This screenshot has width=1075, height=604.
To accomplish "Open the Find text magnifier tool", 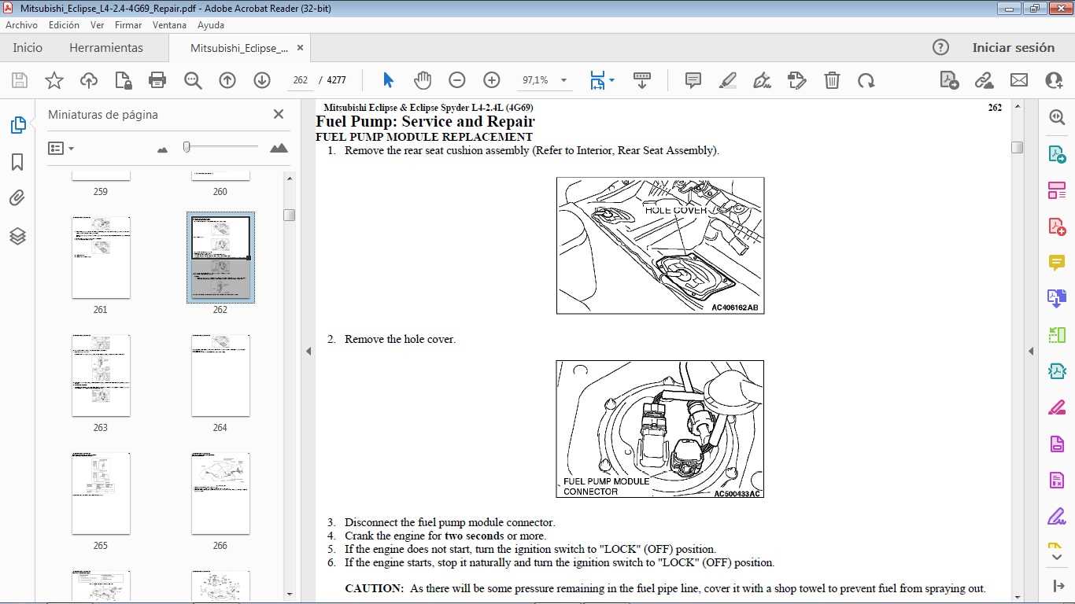I will pos(193,80).
